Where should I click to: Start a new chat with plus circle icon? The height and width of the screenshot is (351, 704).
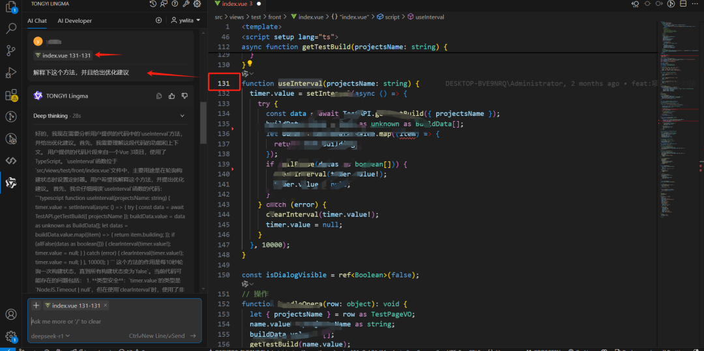click(158, 20)
